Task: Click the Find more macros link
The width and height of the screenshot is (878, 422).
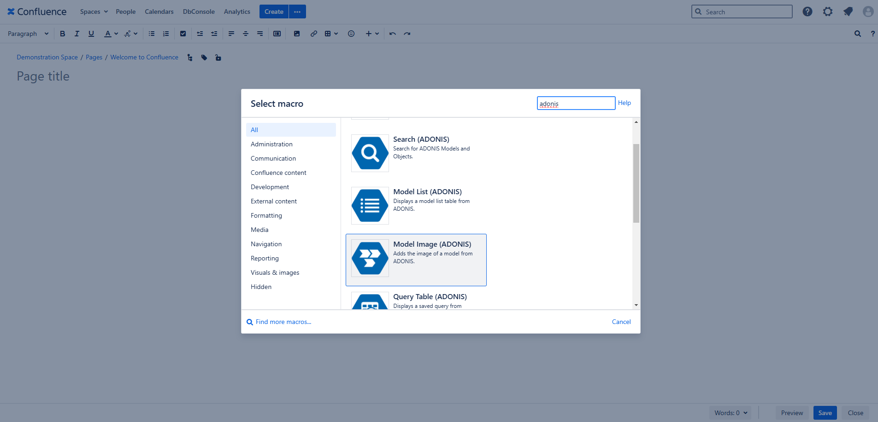Action: pos(283,322)
